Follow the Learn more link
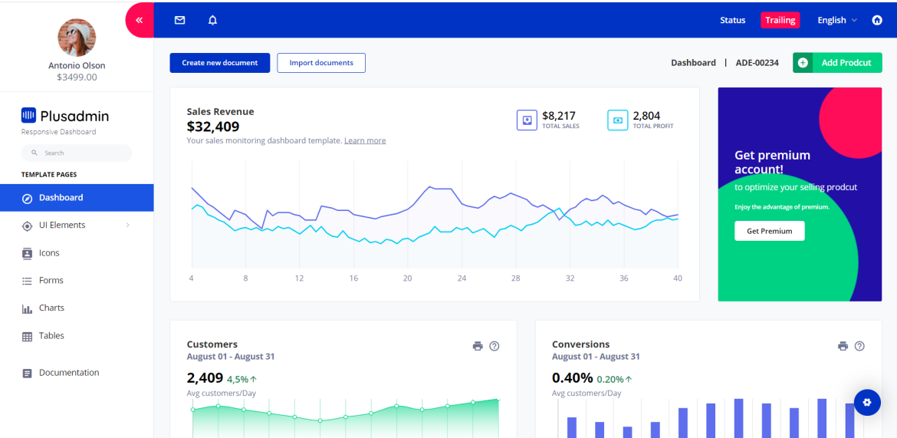Image resolution: width=897 pixels, height=438 pixels. [x=365, y=140]
